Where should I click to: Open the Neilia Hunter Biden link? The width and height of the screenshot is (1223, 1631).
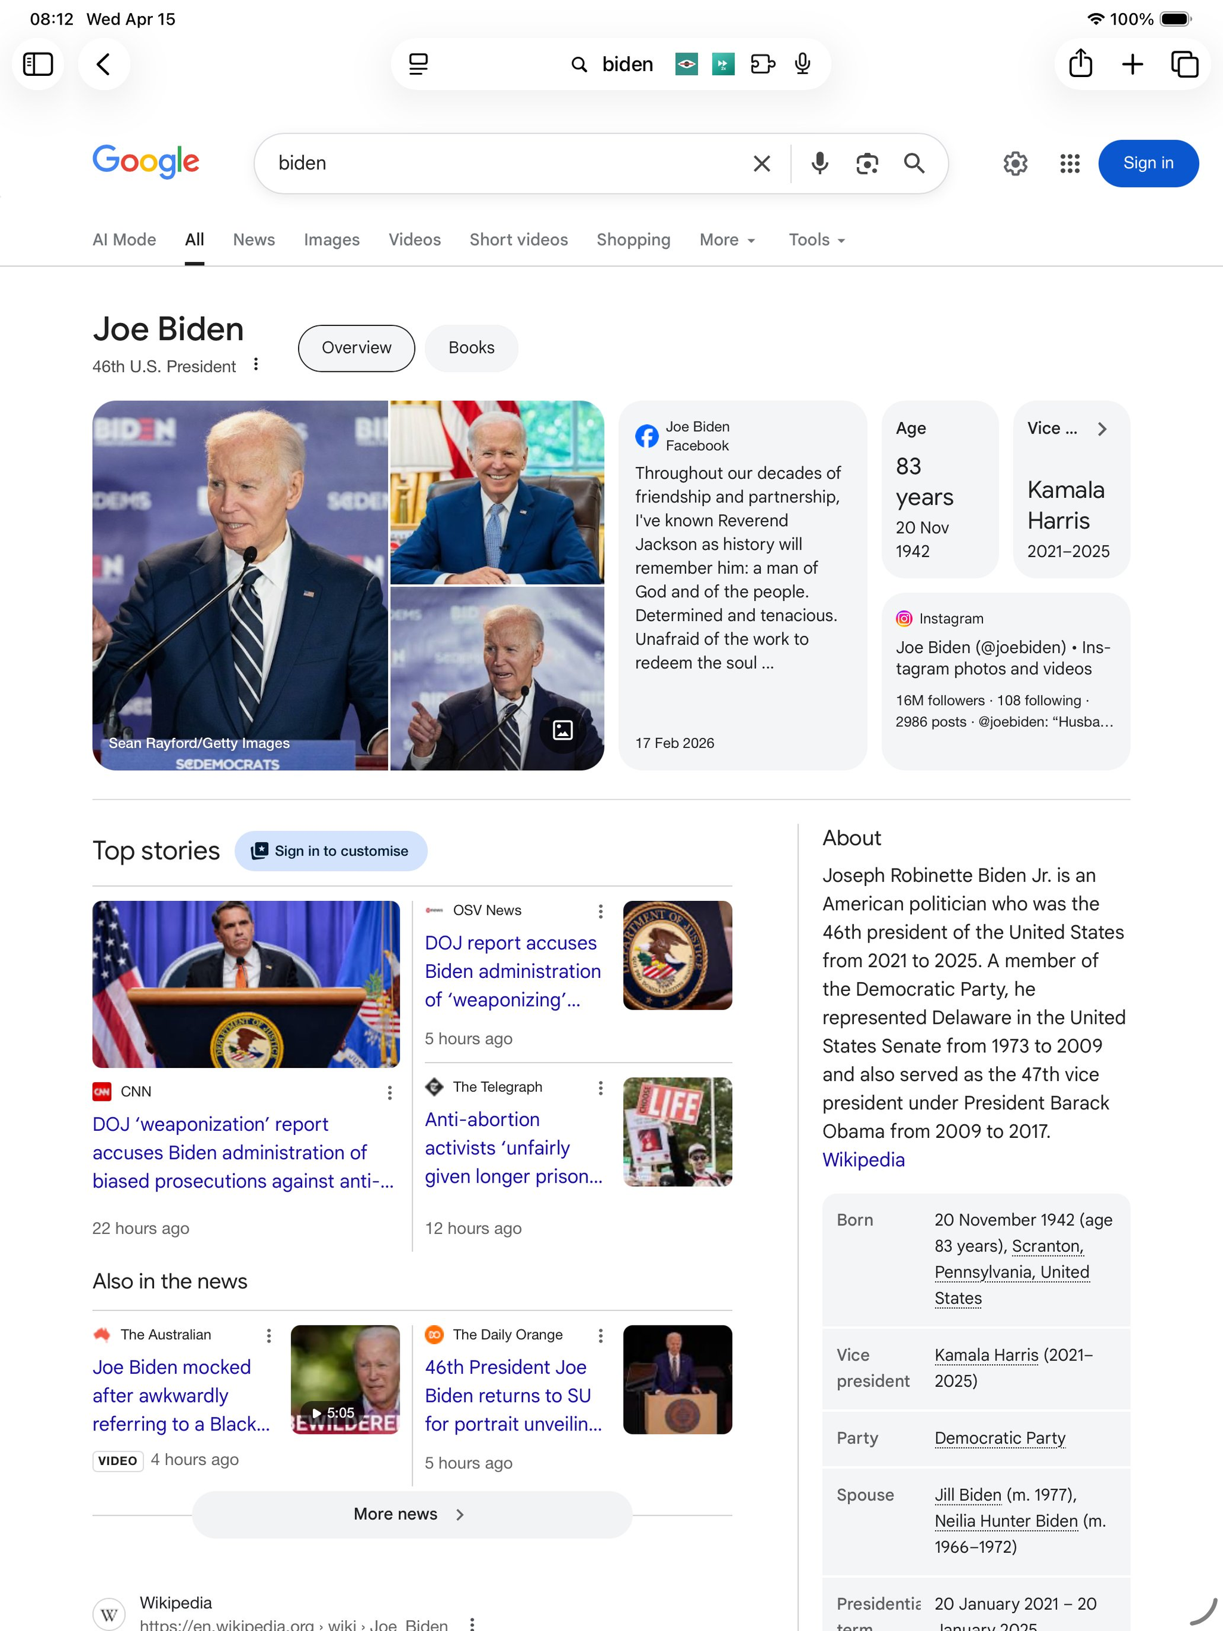click(1006, 1521)
